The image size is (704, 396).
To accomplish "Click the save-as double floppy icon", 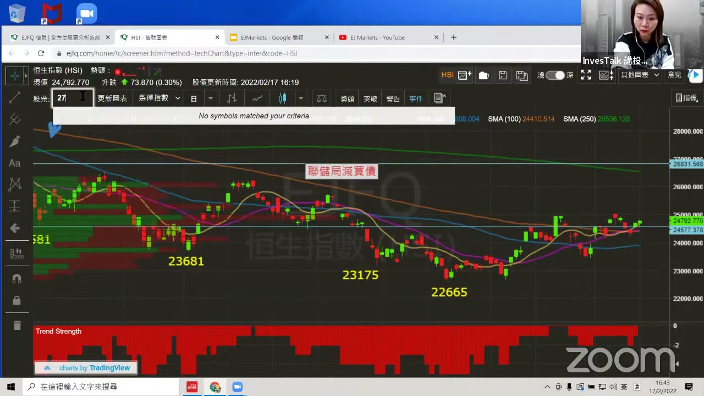I will click(x=522, y=75).
